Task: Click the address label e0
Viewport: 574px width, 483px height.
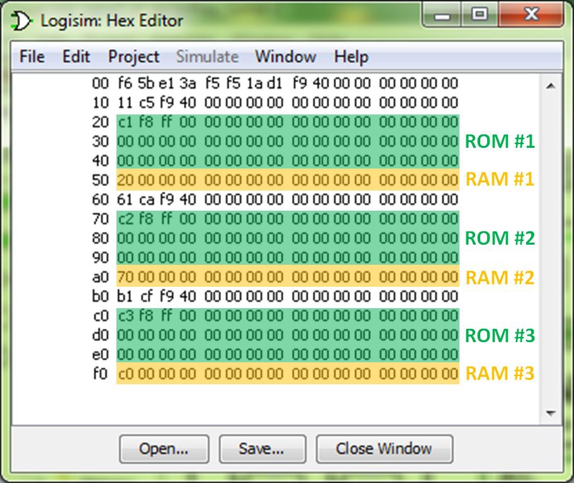Action: [x=100, y=355]
